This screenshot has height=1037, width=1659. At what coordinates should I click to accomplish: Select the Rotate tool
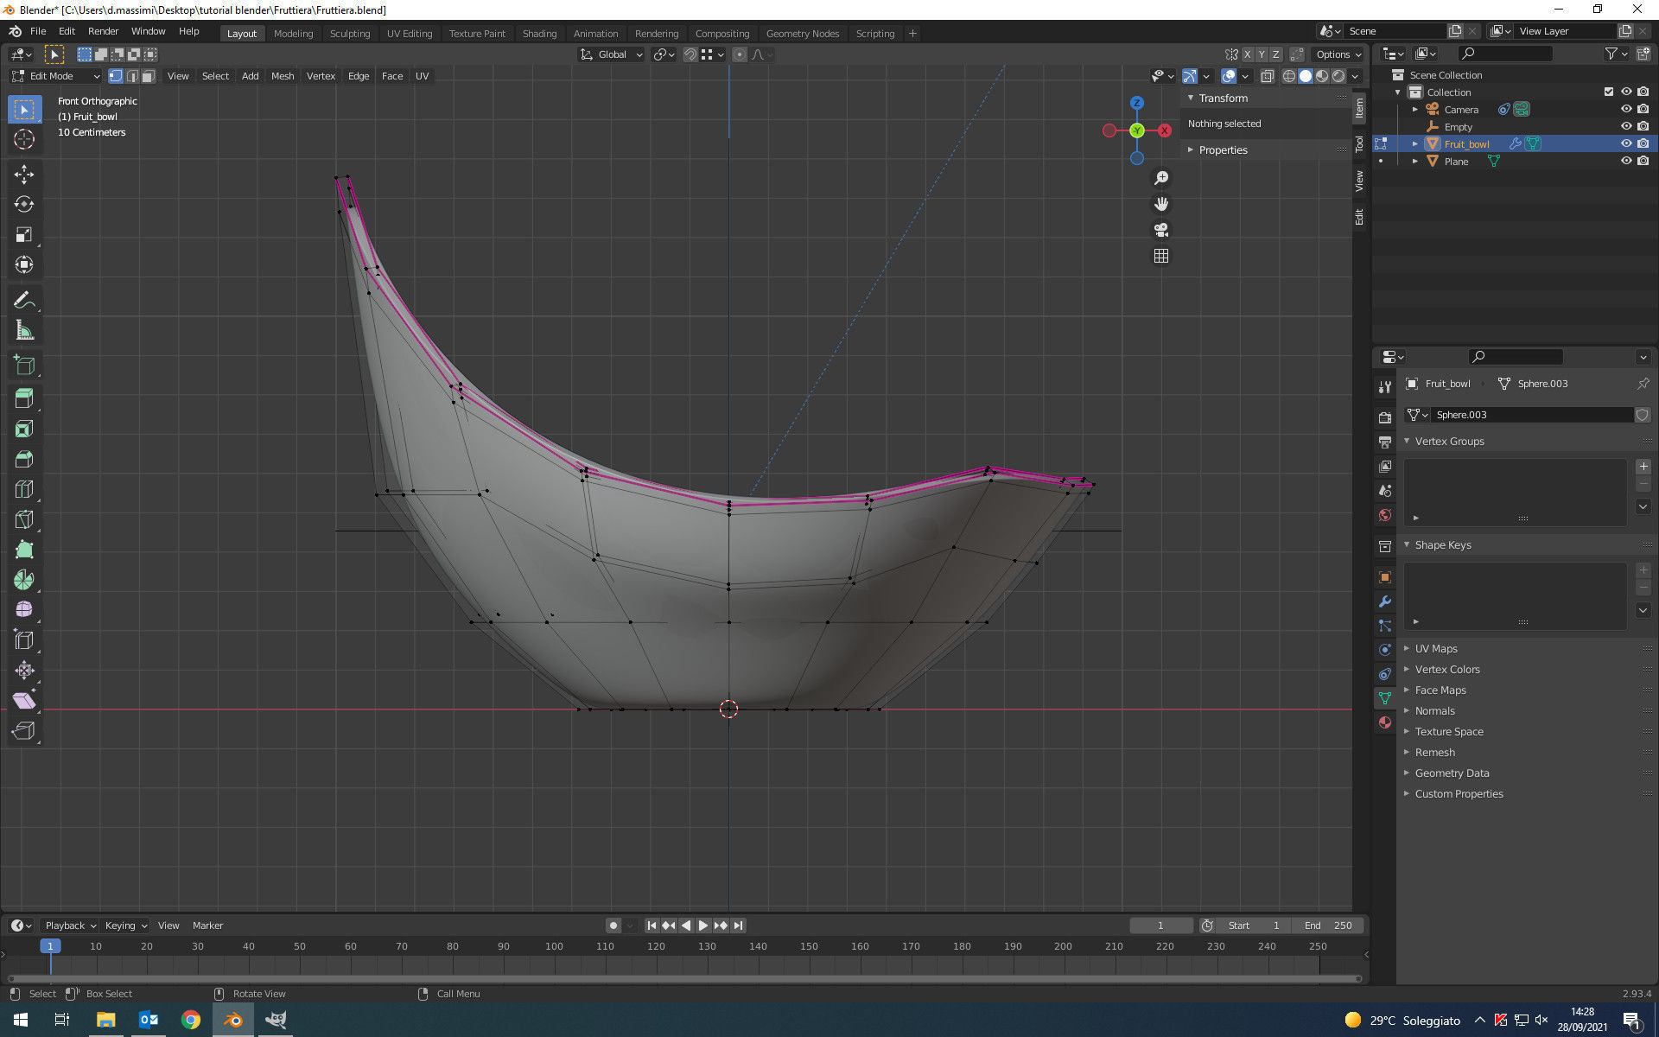(x=24, y=205)
